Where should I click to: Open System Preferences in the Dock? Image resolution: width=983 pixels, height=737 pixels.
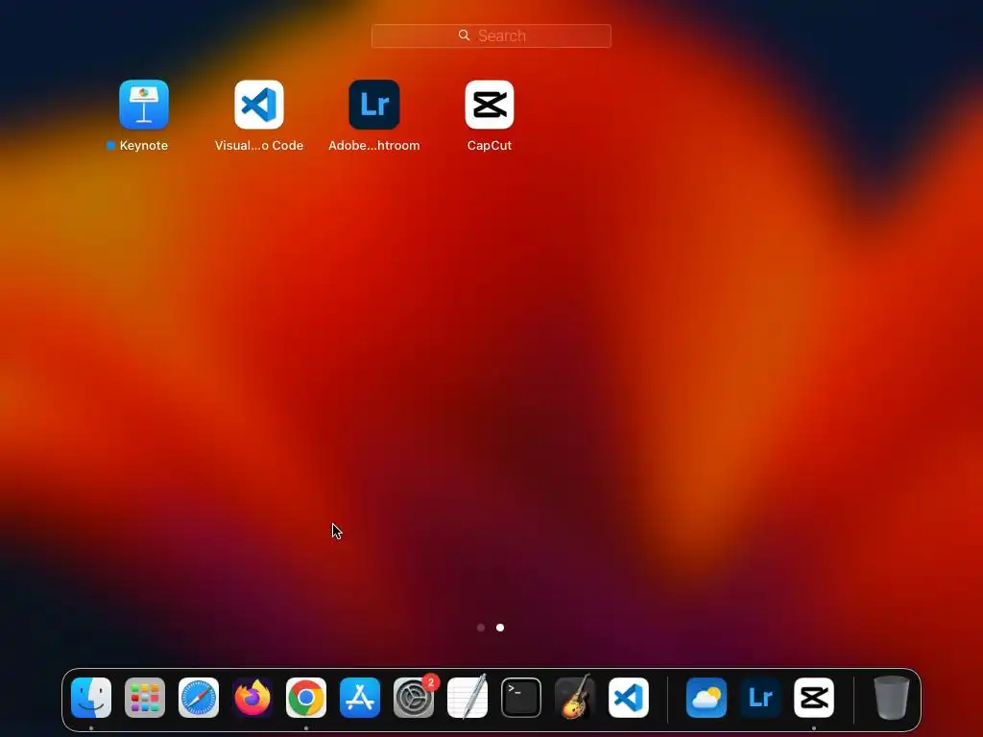pos(414,698)
